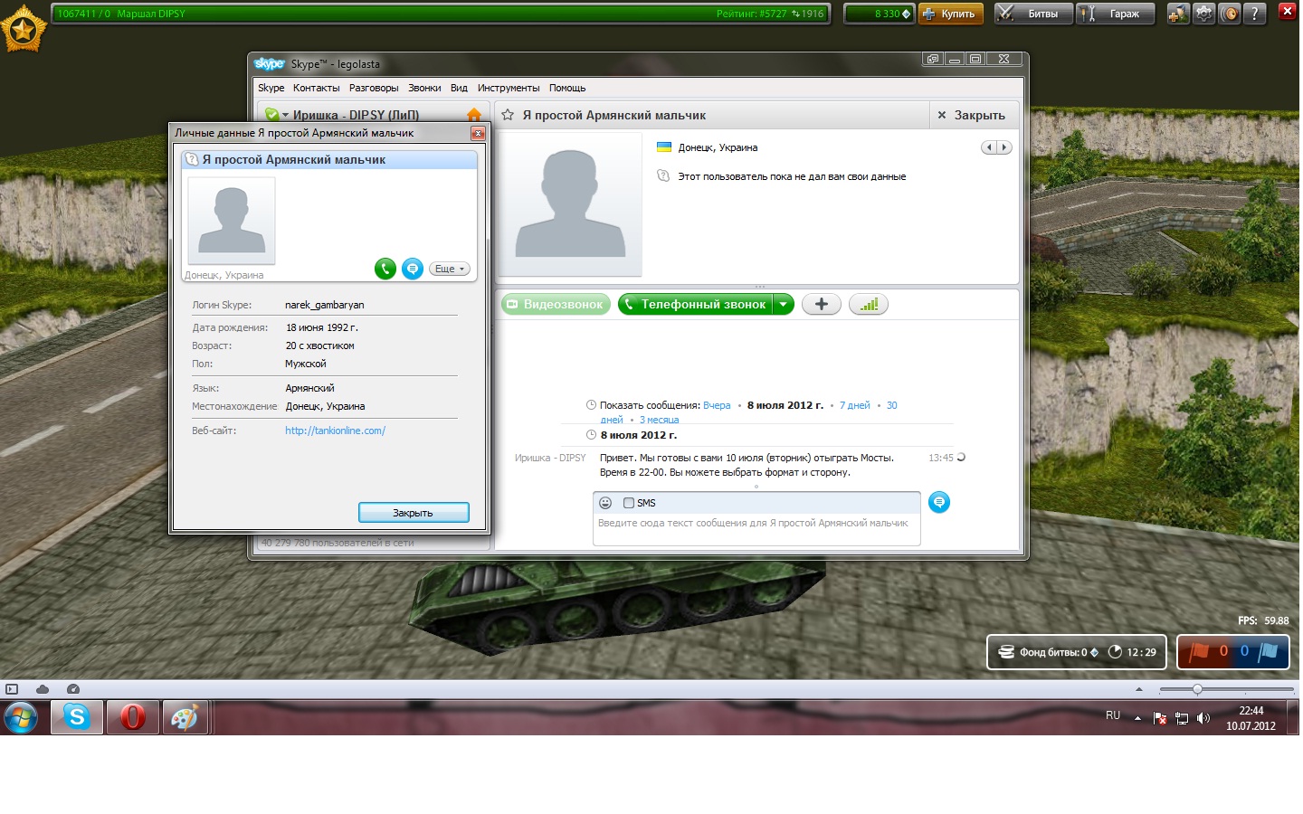
Task: Click the avatar thumbnail in profile dialog
Action: (x=232, y=221)
